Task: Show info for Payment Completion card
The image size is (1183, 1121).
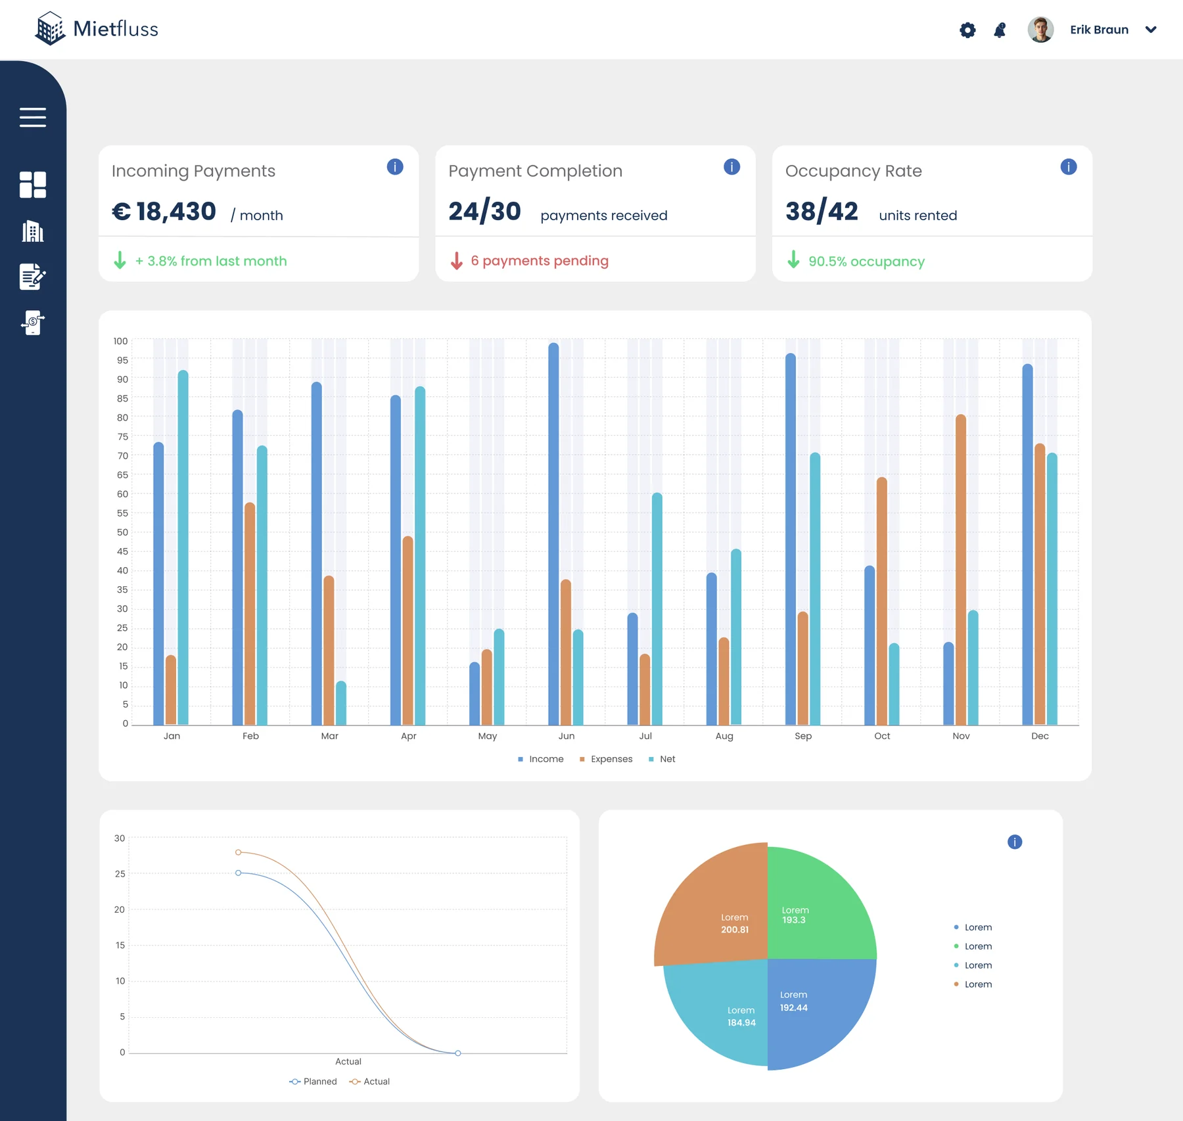Action: (x=731, y=167)
